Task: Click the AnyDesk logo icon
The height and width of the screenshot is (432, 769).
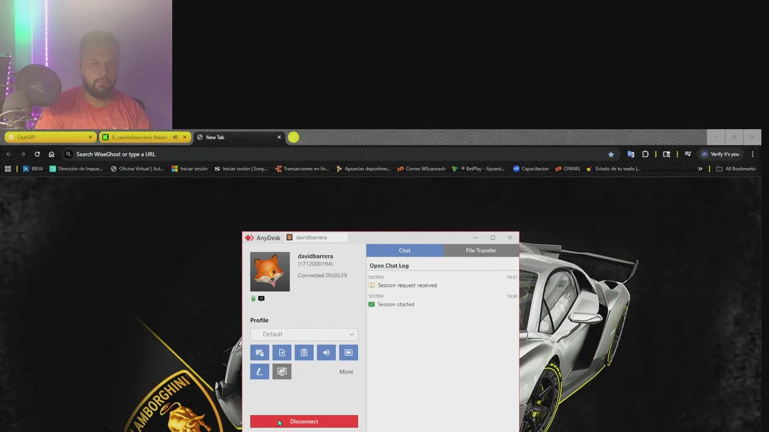Action: click(x=249, y=238)
